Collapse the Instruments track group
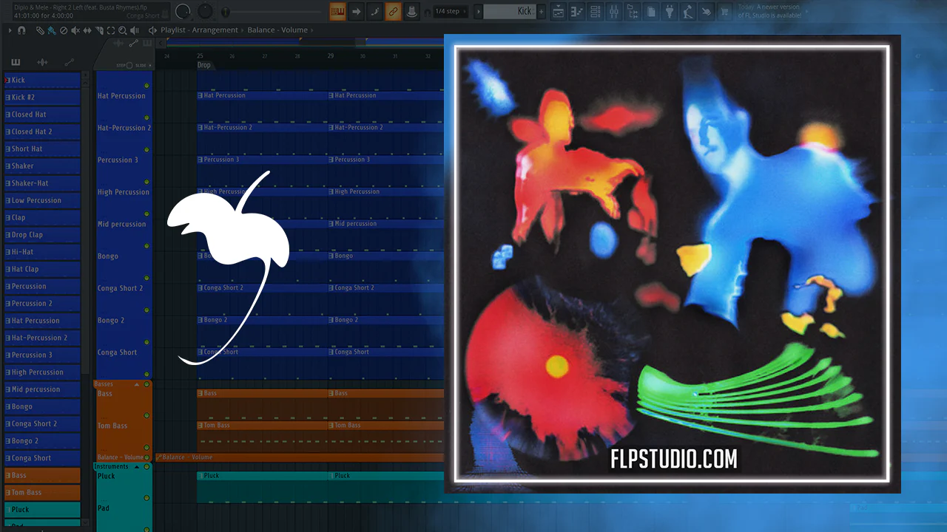Image resolution: width=947 pixels, height=532 pixels. pos(136,467)
